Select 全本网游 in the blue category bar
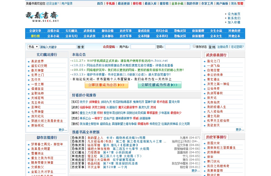 coord(144,36)
